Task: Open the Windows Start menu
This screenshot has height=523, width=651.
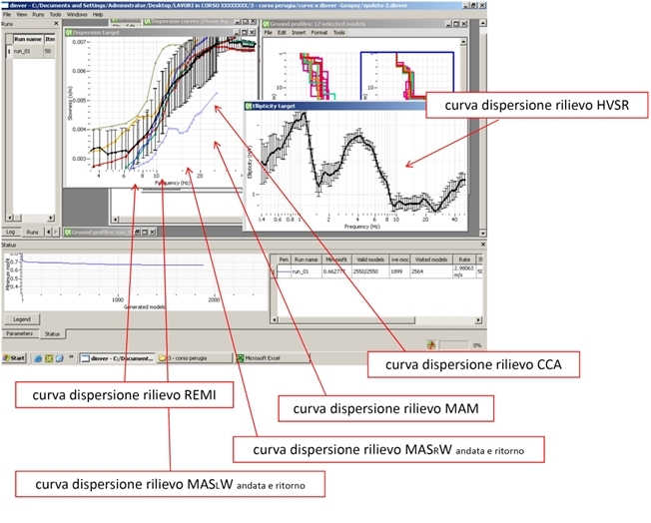Action: click(x=14, y=358)
